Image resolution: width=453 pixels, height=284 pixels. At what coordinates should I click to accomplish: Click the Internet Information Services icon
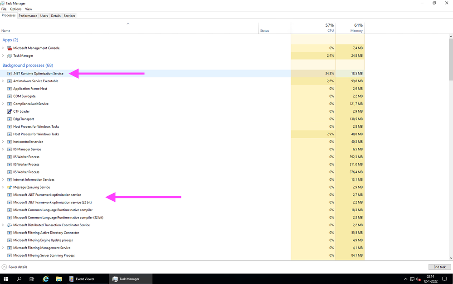point(10,179)
